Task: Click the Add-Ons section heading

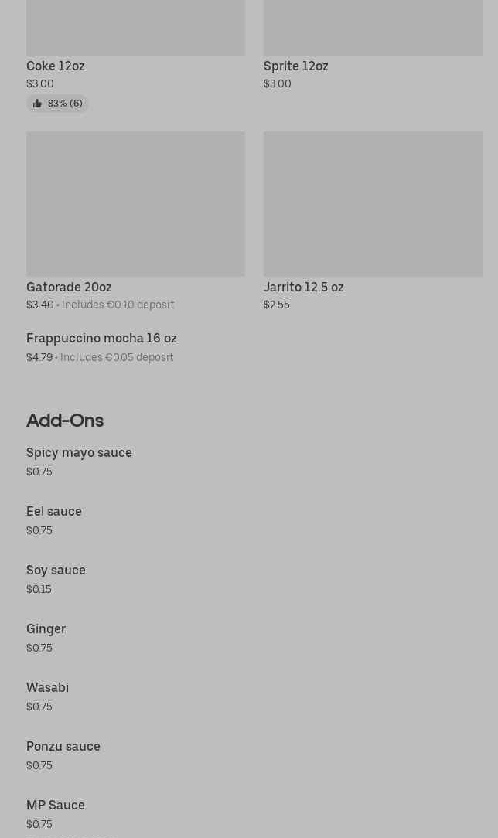Action: [x=65, y=421]
